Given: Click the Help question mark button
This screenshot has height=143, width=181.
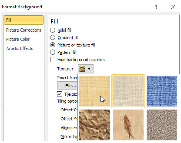Looking at the screenshot, I should point(156,7).
